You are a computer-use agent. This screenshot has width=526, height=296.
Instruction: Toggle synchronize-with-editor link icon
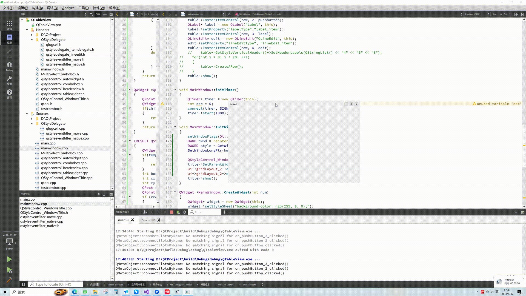tap(98, 14)
